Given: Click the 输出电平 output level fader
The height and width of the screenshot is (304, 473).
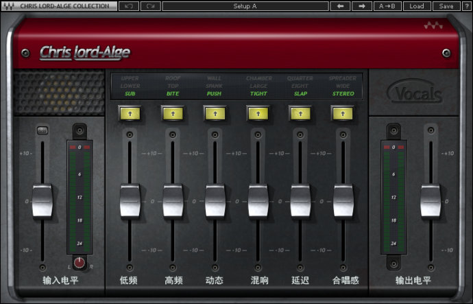Looking at the screenshot, I should [430, 201].
